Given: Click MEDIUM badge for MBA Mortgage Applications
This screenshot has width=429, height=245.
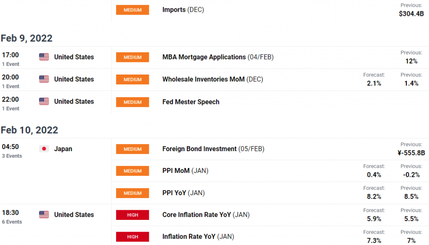Looking at the screenshot, I should 132,57.
